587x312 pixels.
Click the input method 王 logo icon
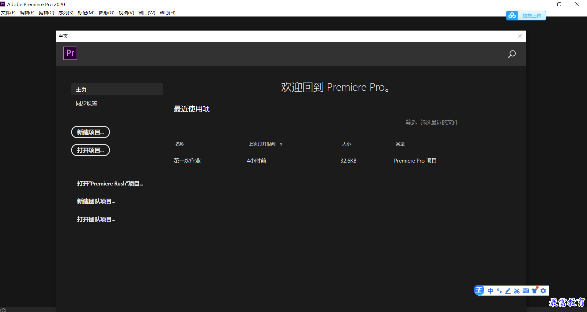tap(479, 290)
